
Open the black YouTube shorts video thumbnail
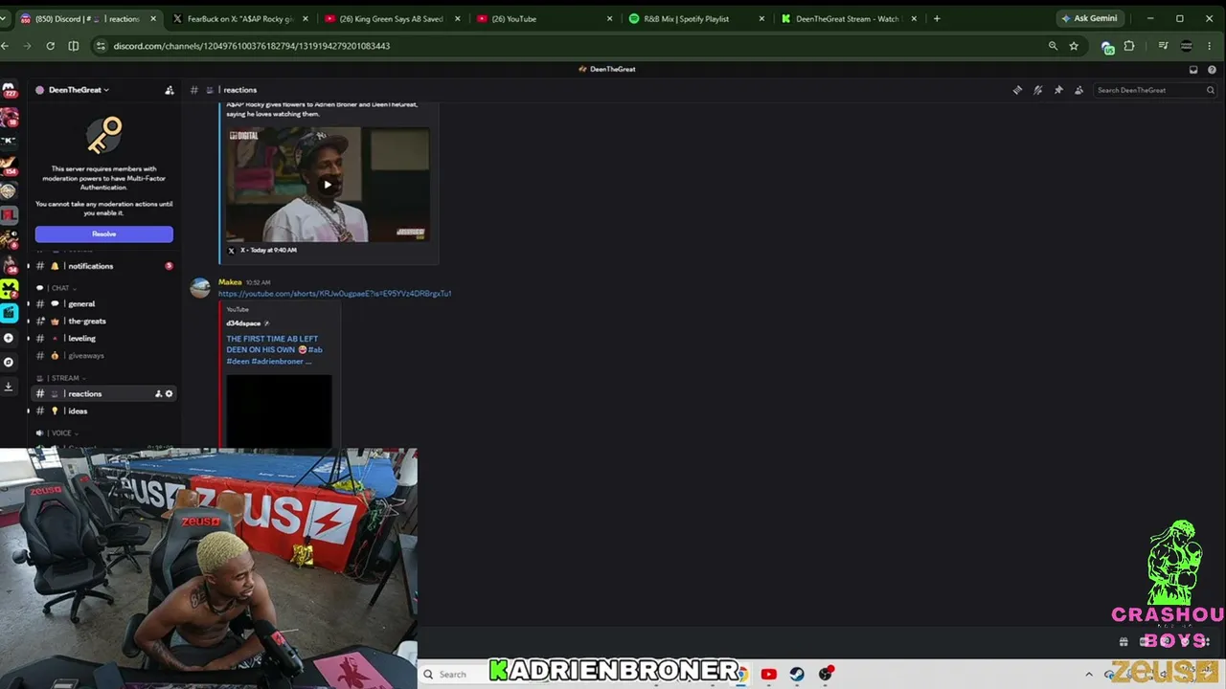(x=279, y=411)
